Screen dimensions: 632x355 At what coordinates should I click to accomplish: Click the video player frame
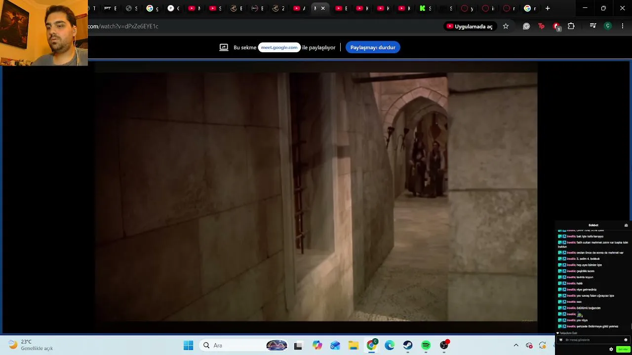pos(316,197)
